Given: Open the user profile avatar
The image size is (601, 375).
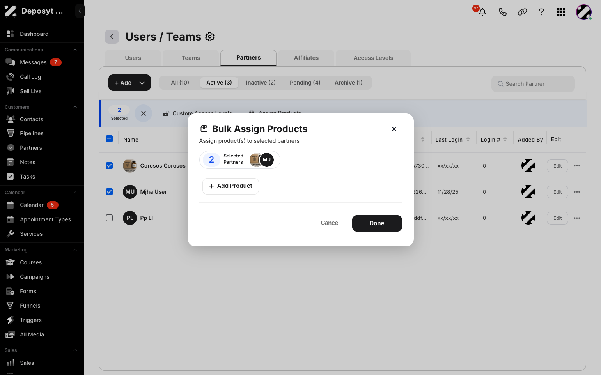Looking at the screenshot, I should point(584,12).
